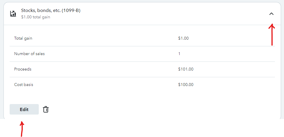Select the $1.00 Total gain row value
284x137 pixels.
click(x=183, y=38)
